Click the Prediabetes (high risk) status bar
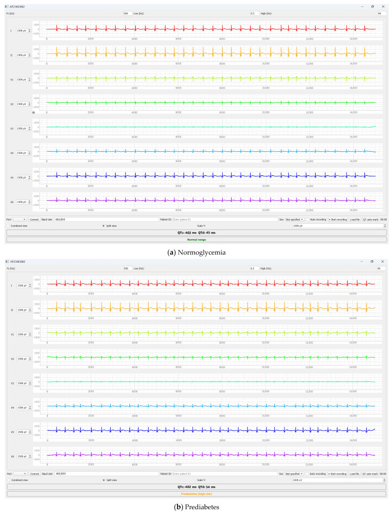The image size is (392, 514). pyautogui.click(x=197, y=494)
